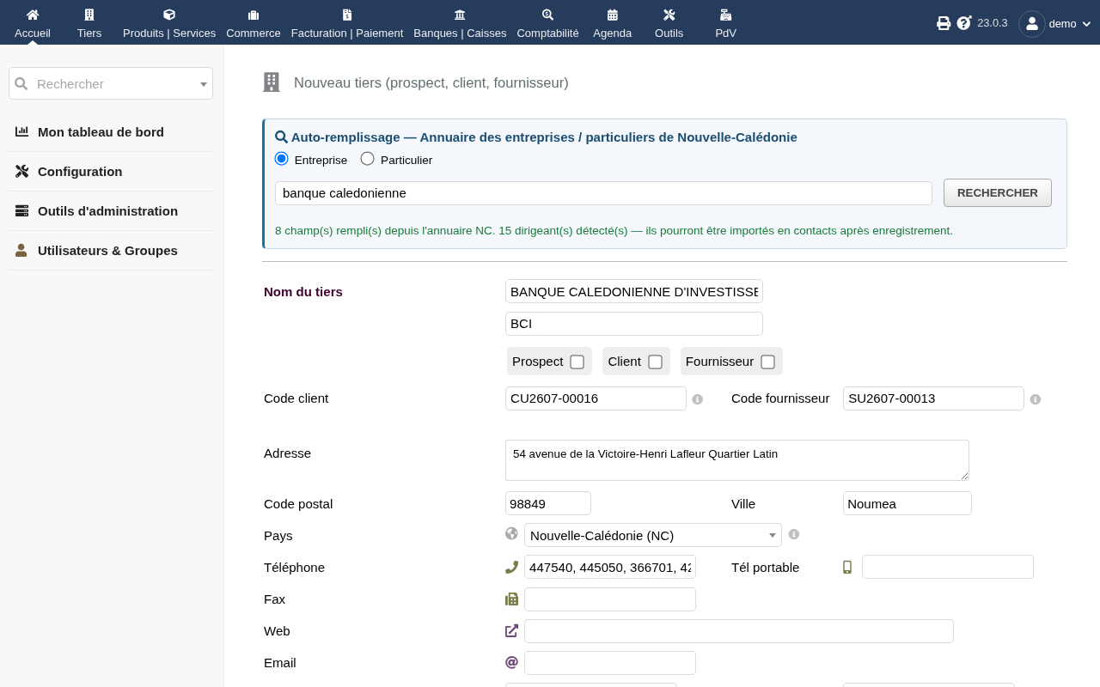Open the PdV point of sale module

click(x=725, y=23)
